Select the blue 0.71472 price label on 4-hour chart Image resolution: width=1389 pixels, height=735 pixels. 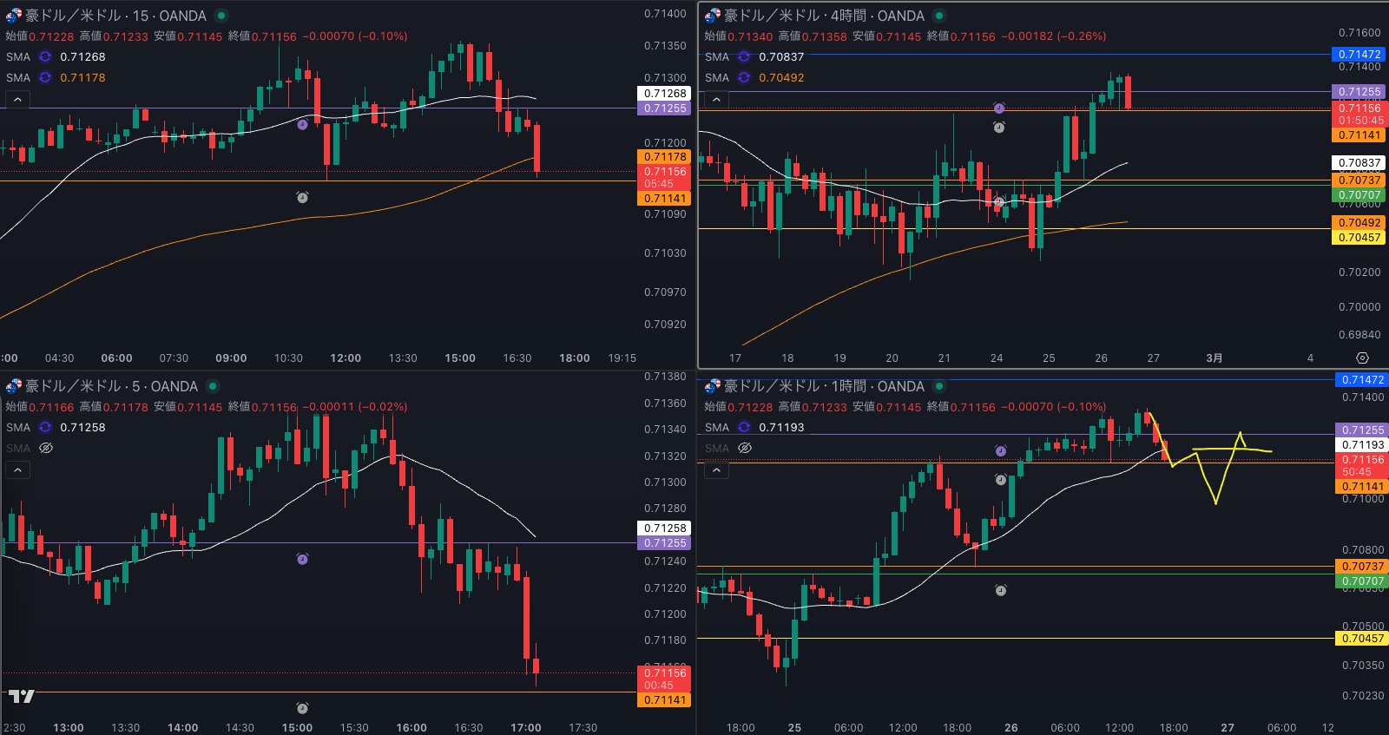1359,54
